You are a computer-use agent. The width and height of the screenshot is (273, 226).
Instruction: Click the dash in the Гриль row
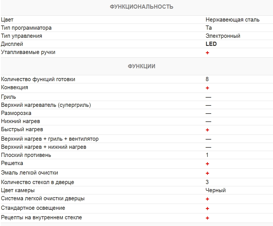coord(208,97)
